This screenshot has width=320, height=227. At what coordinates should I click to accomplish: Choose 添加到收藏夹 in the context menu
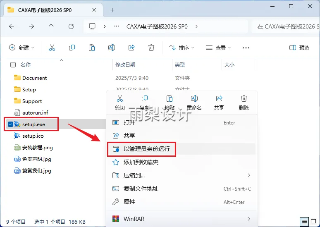[x=181, y=162]
